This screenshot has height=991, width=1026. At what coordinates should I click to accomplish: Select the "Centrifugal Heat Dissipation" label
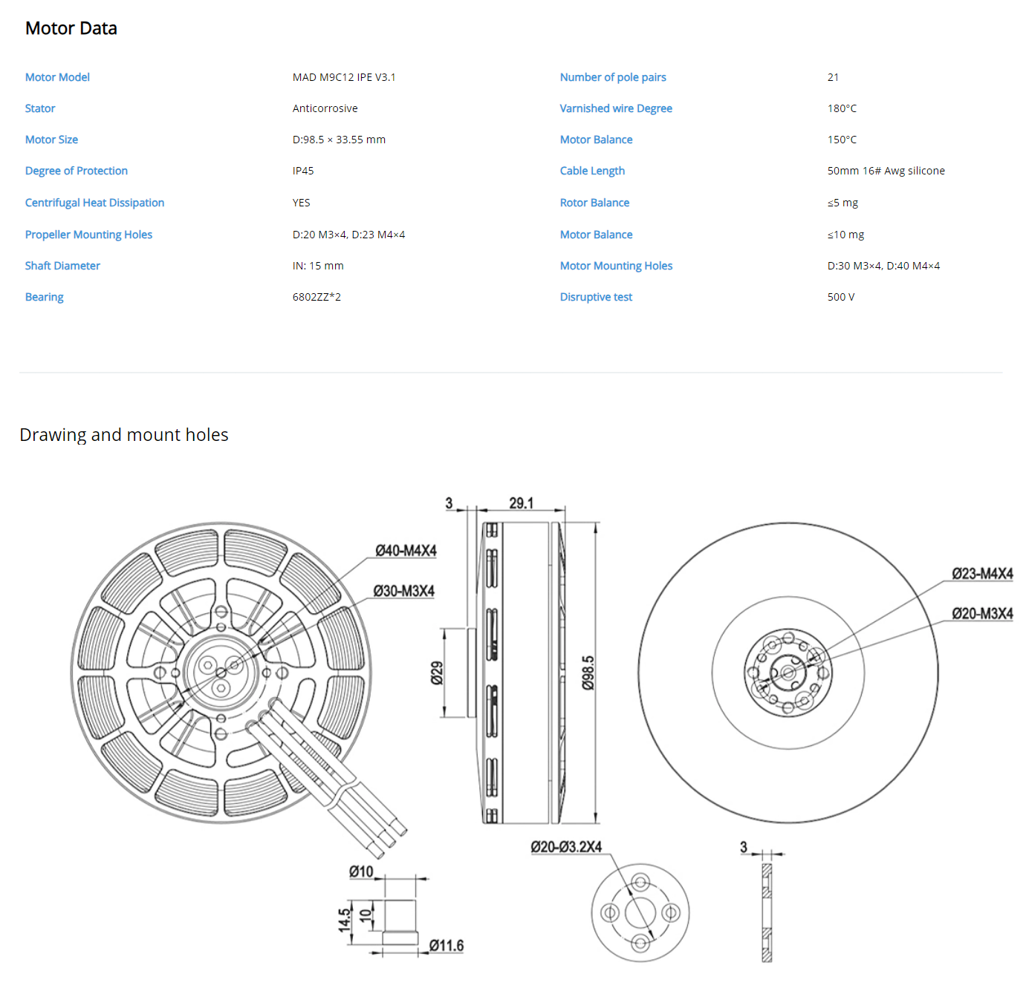[94, 203]
